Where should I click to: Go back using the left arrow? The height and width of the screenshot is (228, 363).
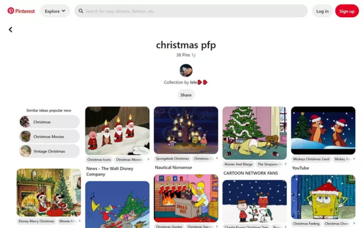tap(10, 29)
